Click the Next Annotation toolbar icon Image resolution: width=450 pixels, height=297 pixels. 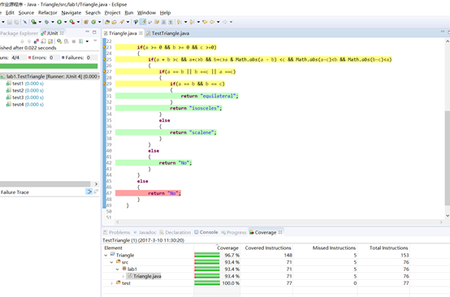click(x=179, y=22)
